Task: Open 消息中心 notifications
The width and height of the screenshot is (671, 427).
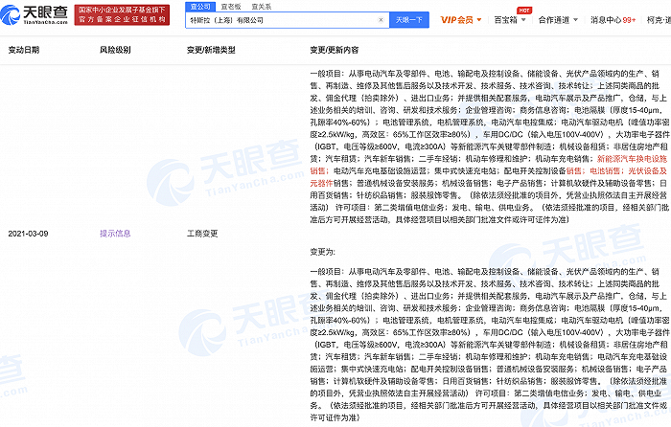Action: pos(613,20)
